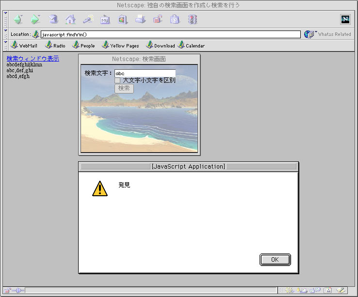Click the javascript:findWin() location field

[x=171, y=34]
